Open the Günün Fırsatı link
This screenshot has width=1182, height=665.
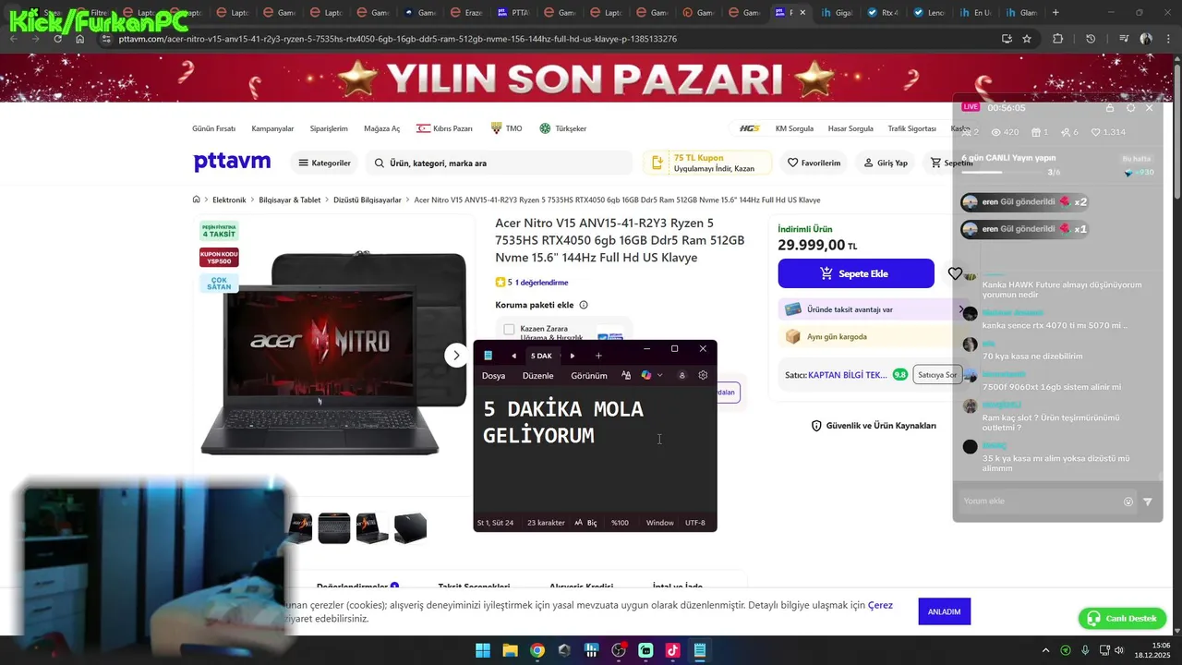[x=213, y=128]
